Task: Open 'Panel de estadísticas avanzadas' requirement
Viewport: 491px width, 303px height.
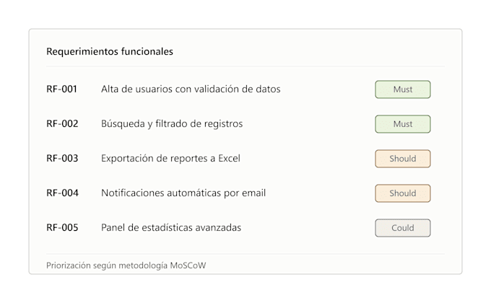Action: pyautogui.click(x=171, y=227)
